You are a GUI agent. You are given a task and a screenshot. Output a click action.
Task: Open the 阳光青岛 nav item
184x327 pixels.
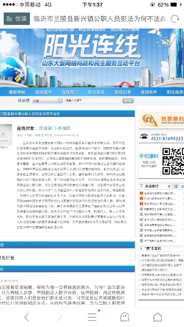pos(96,92)
